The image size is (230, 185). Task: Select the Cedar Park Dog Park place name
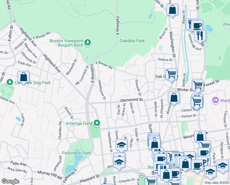click(33, 83)
